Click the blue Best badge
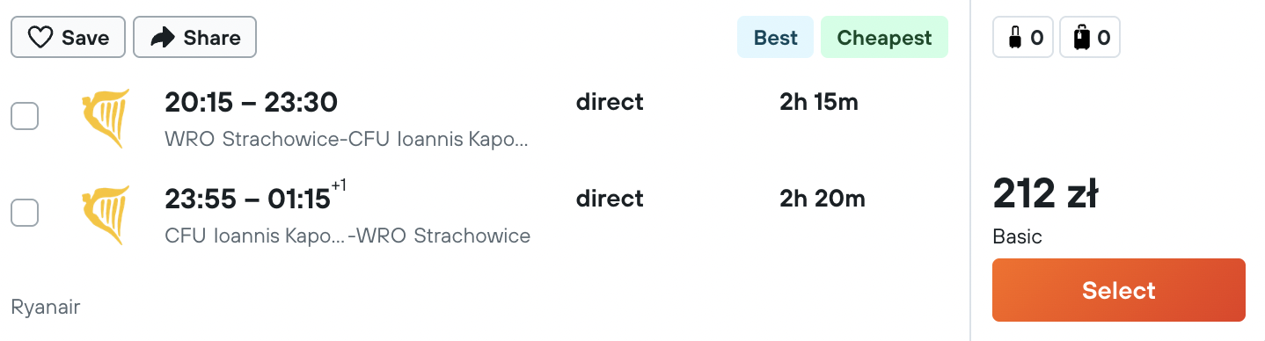Screen dimensions: 1265x341 coord(776,38)
